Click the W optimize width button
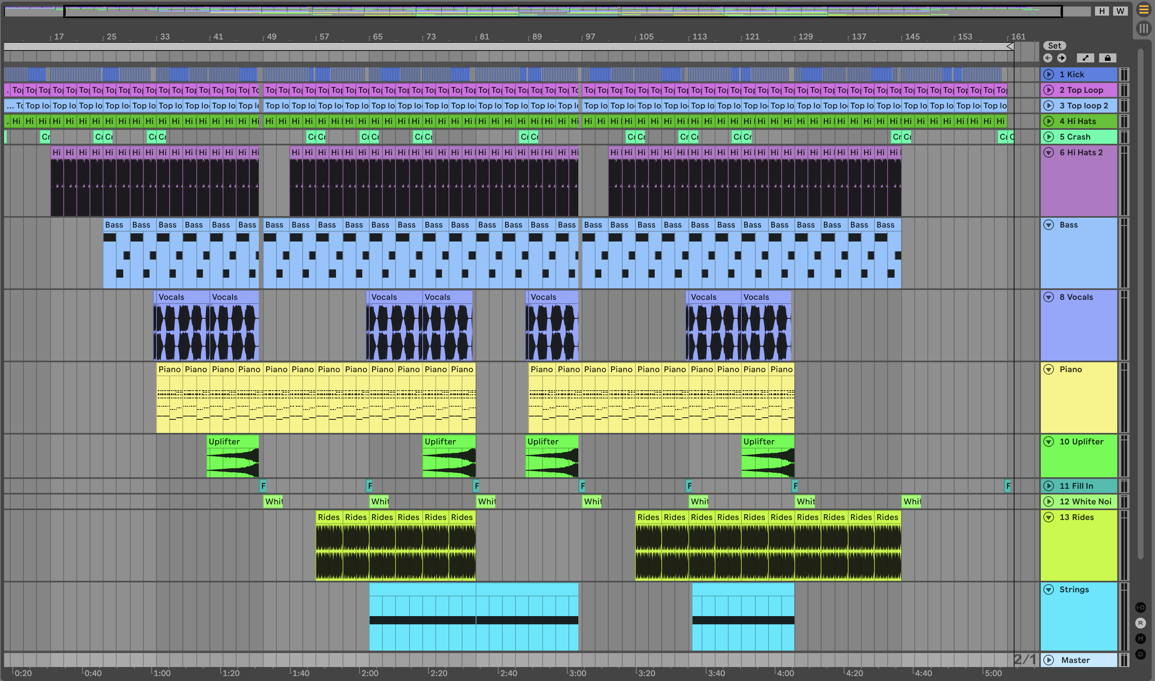 (1120, 11)
